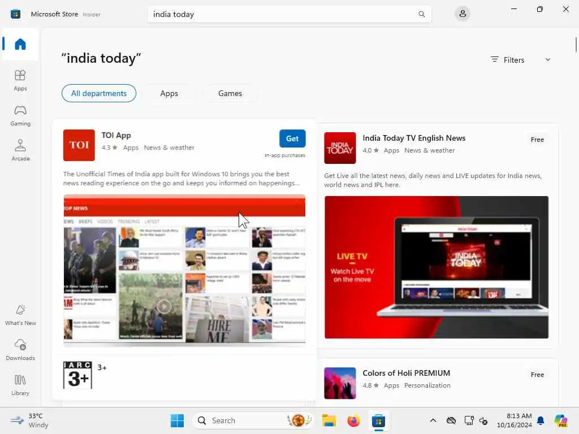This screenshot has width=579, height=434.
Task: Click Get button for TOI App
Action: pos(292,138)
